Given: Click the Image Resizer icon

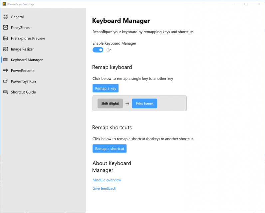Looking at the screenshot, I should [6, 49].
